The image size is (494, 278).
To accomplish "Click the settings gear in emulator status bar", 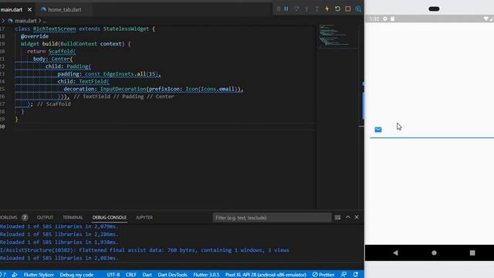I will coord(385,19).
